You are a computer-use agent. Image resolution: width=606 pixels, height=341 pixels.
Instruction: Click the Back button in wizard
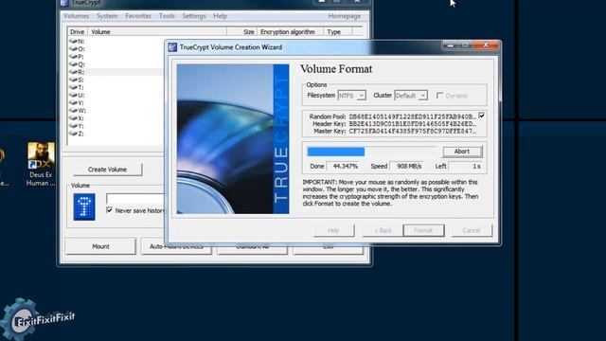(x=383, y=230)
